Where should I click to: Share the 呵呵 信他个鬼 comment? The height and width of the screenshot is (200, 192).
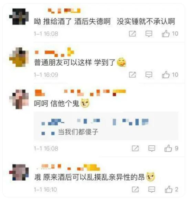[135, 148]
